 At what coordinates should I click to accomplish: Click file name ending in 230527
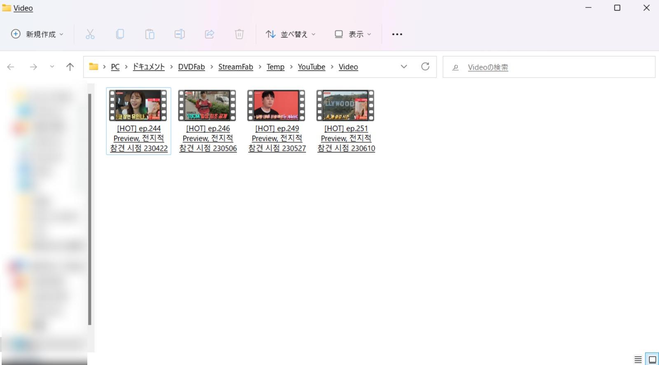click(x=277, y=138)
